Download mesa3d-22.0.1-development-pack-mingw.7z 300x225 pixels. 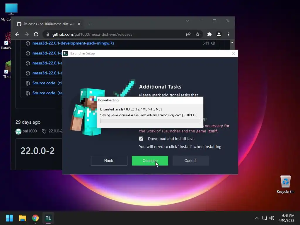point(73,43)
